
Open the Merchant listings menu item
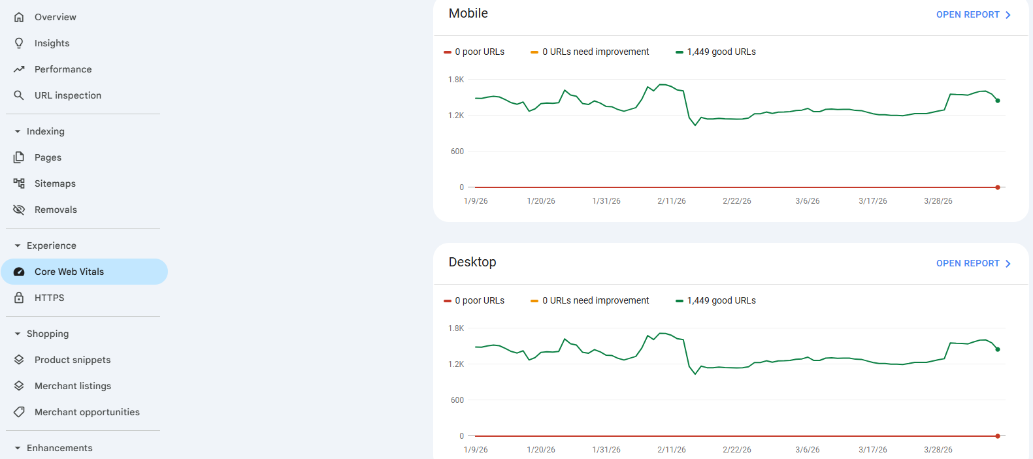(x=73, y=386)
